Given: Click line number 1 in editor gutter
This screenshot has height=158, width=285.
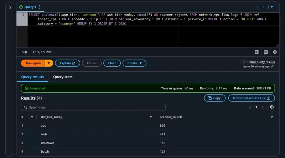Looking at the screenshot, I should point(23,15).
